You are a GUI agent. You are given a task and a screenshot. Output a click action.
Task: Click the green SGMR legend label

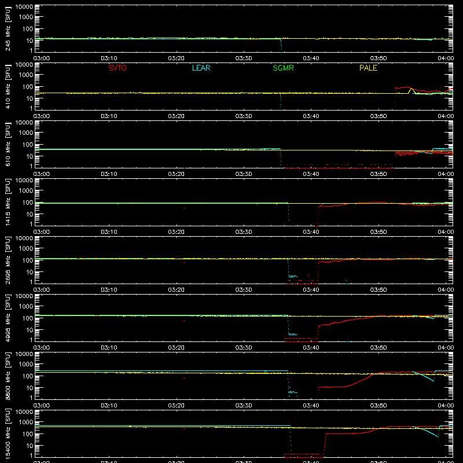(283, 68)
